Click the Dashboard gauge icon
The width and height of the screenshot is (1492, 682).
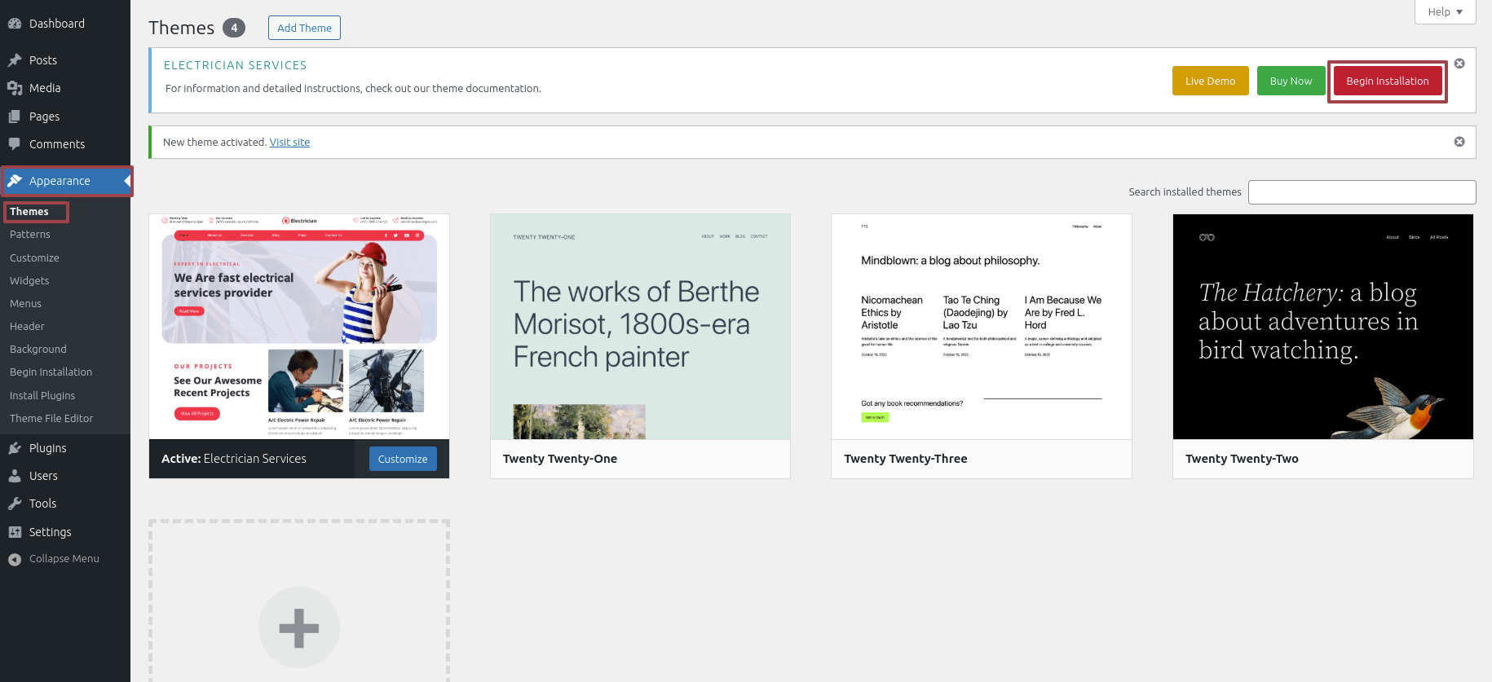pyautogui.click(x=15, y=24)
